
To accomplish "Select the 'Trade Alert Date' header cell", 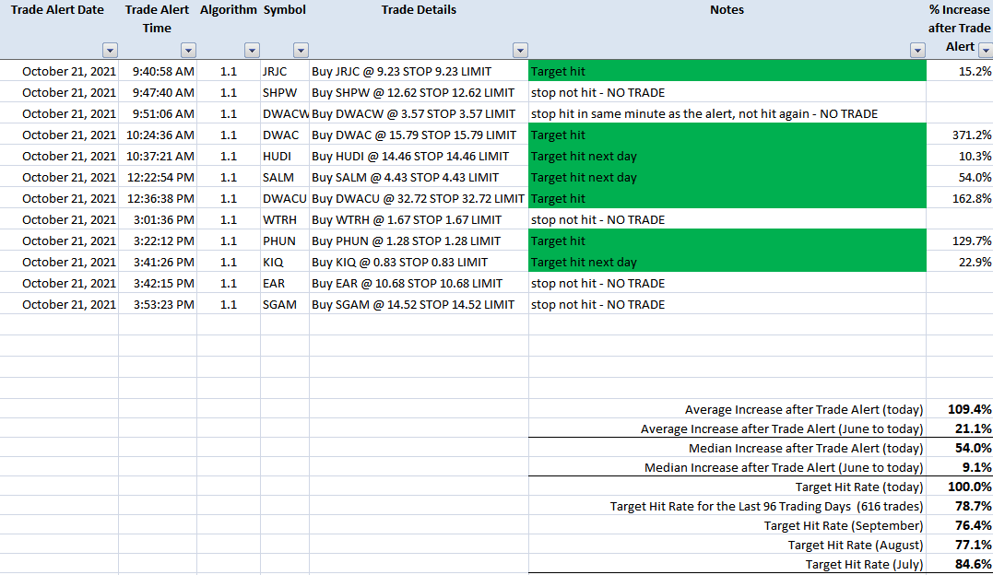I will 59,29.
